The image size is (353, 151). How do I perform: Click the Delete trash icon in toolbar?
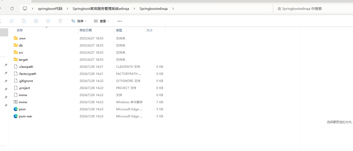(60, 21)
